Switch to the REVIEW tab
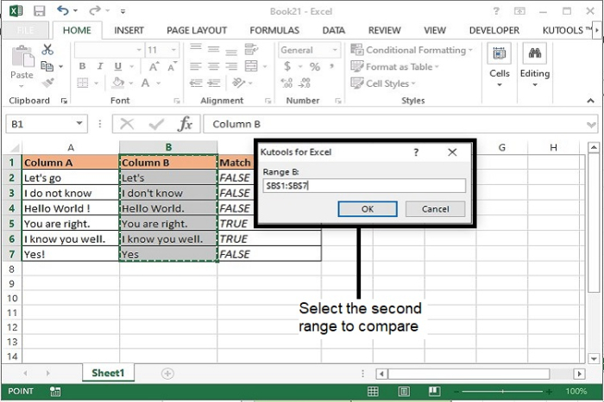 385,30
